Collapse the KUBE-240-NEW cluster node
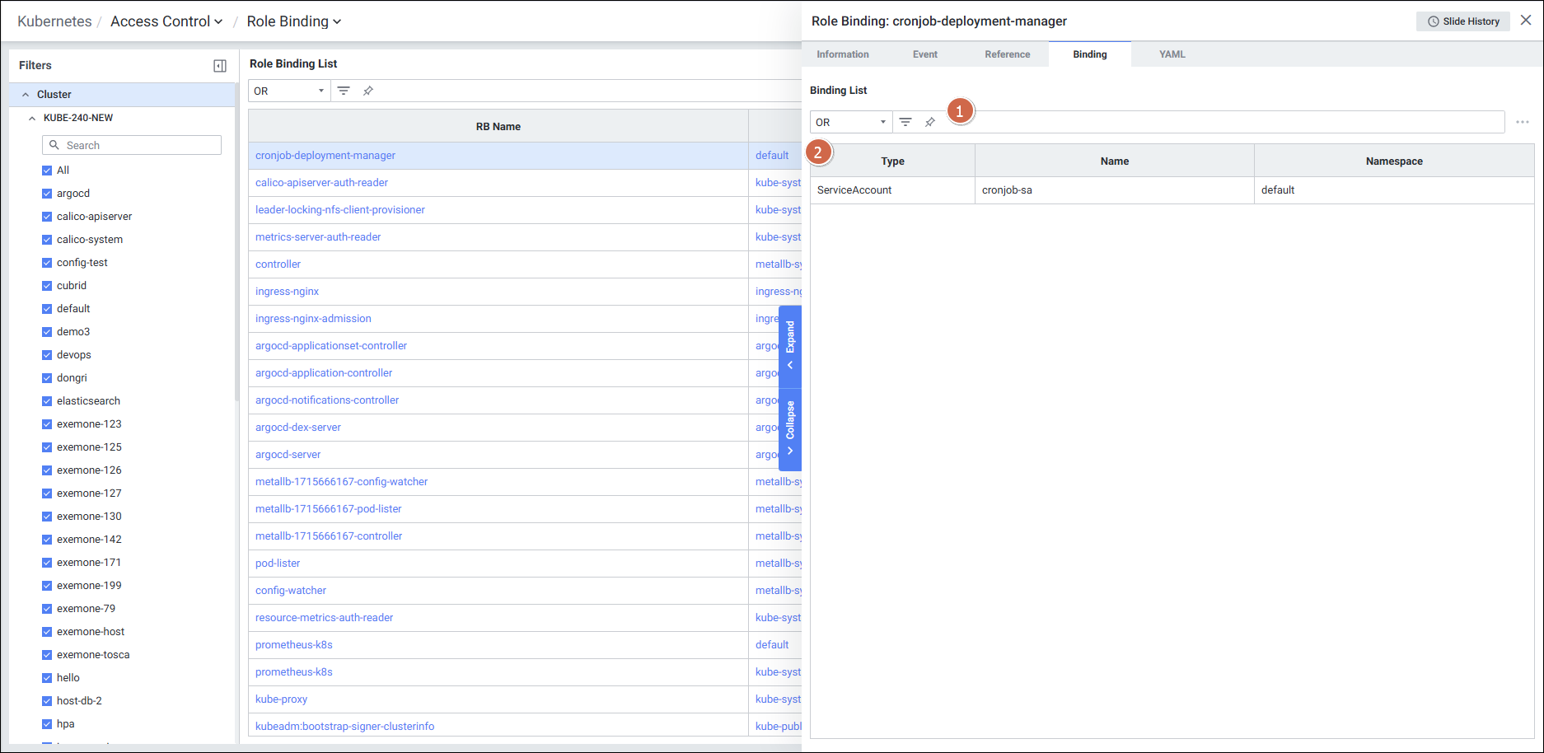 [32, 118]
